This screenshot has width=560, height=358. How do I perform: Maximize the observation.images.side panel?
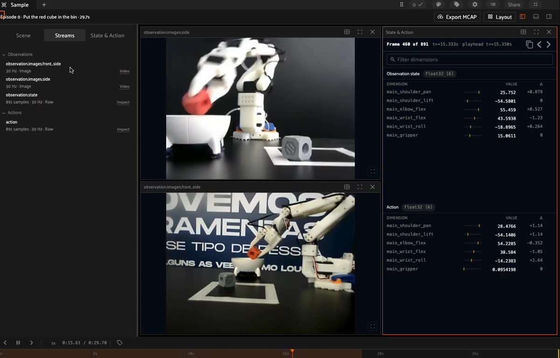pyautogui.click(x=360, y=32)
